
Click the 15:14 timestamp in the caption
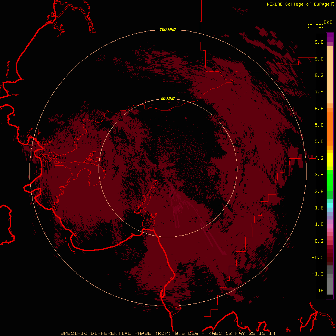tap(267, 333)
